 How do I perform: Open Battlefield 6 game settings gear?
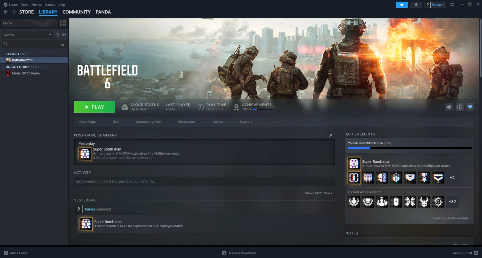coord(449,107)
